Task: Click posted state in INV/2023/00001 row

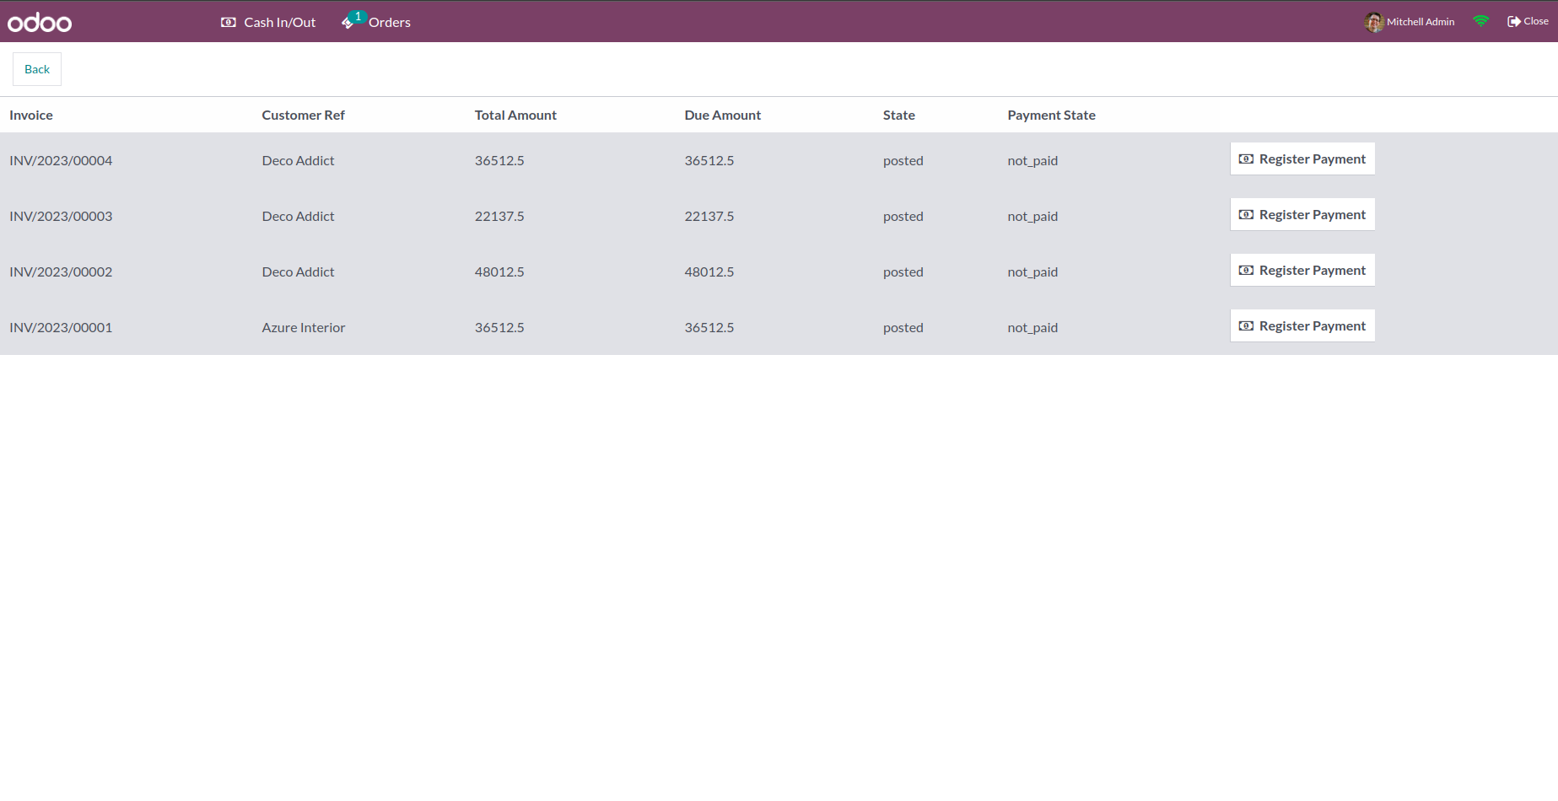Action: click(903, 328)
